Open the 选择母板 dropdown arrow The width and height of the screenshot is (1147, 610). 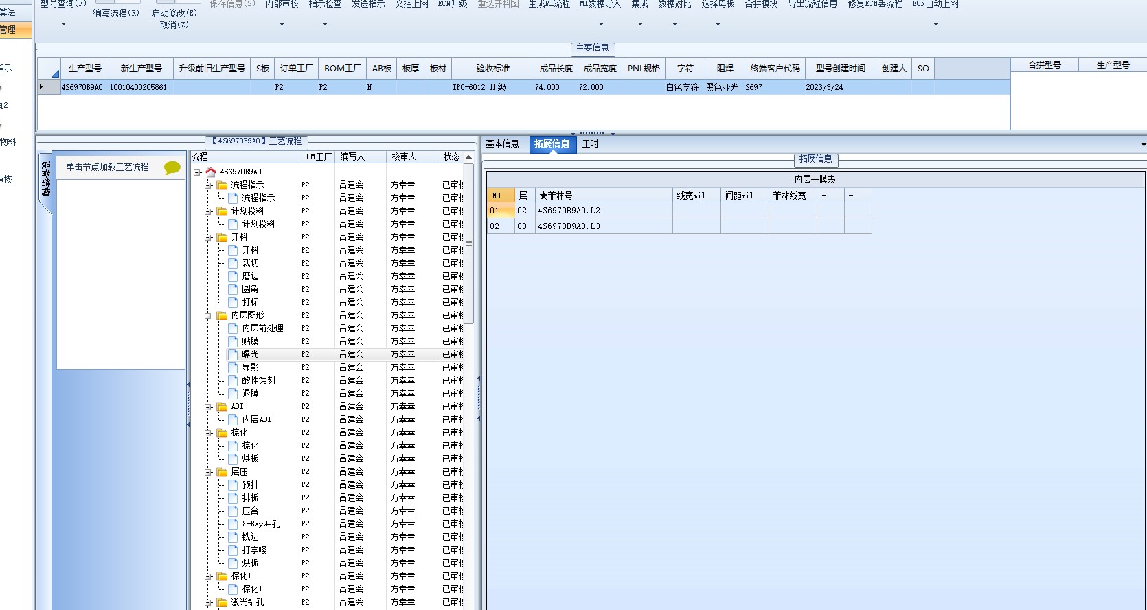[718, 25]
